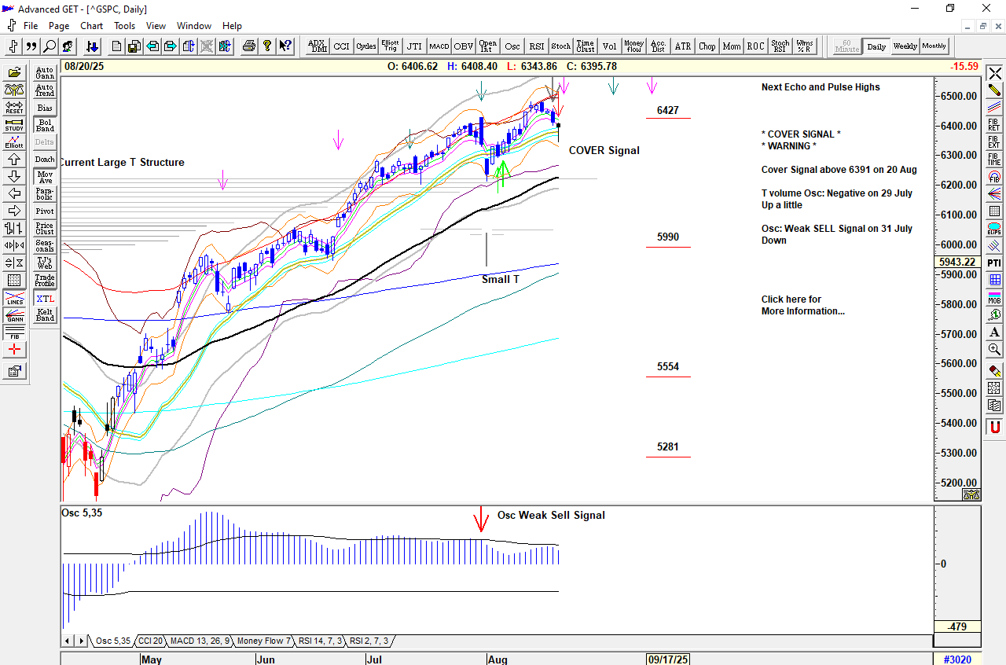Click the Elliott wave tool icon
The width and height of the screenshot is (1006, 665).
coord(14,141)
